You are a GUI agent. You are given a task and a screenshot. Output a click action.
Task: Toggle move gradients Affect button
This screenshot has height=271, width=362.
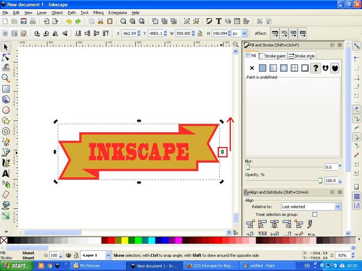(293, 34)
